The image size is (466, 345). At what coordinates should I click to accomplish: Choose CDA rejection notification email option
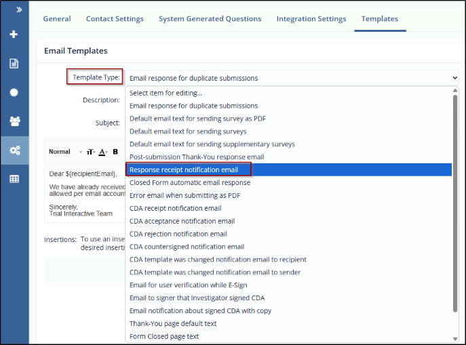click(x=178, y=234)
